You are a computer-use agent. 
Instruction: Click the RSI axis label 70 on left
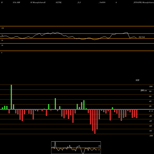coord(2,35)
